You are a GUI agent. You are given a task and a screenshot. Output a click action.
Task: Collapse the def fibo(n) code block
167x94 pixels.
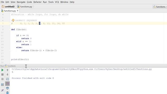[10, 30]
